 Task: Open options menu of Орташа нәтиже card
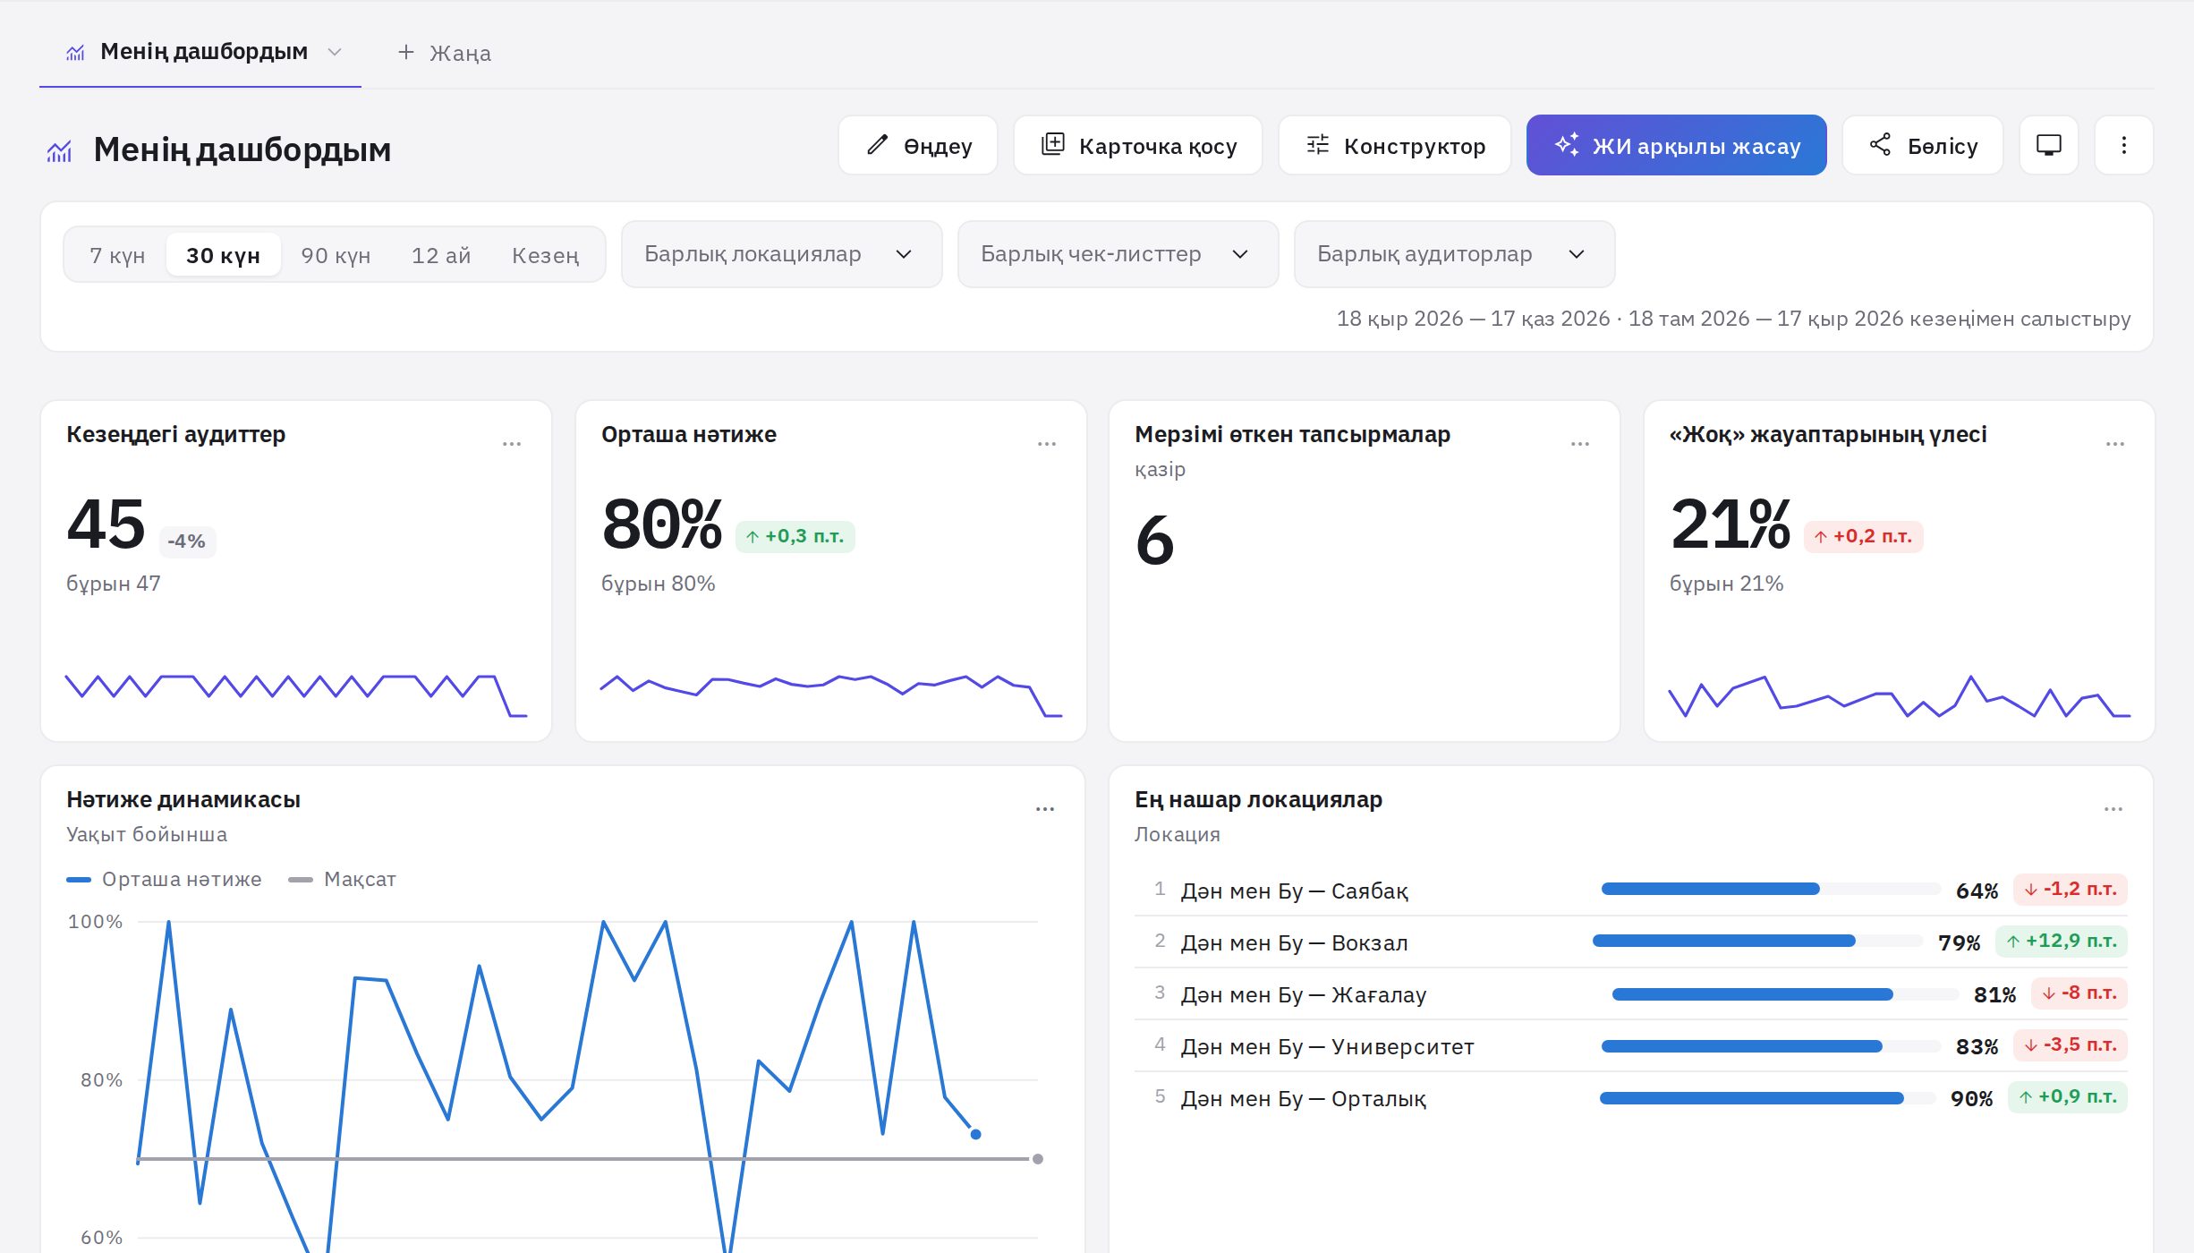point(1047,444)
